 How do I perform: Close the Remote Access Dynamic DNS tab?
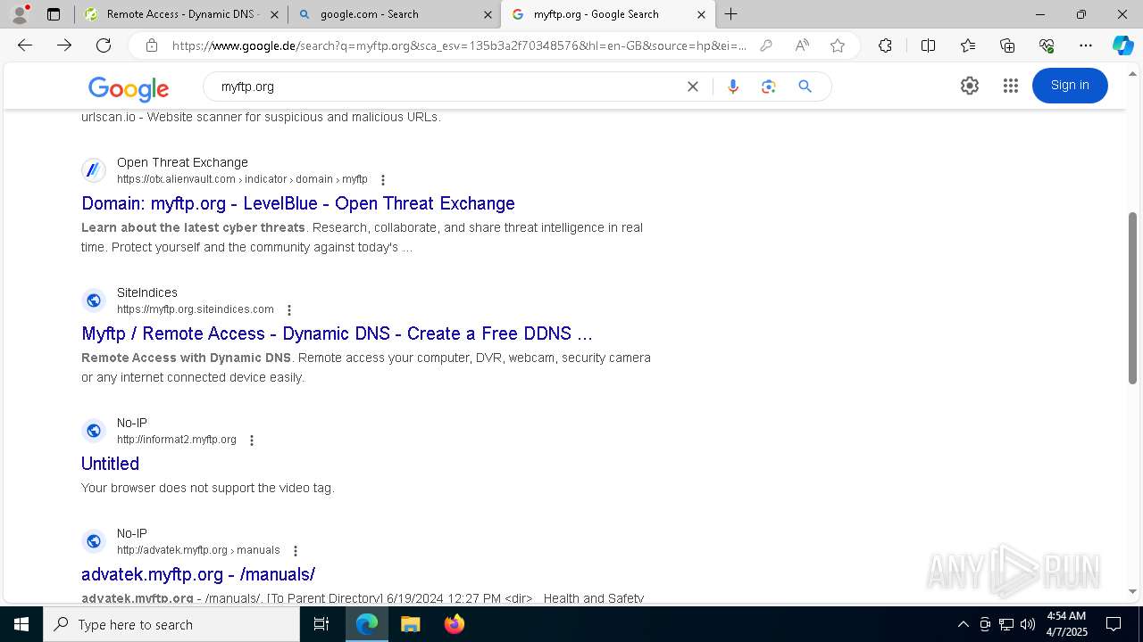click(x=274, y=14)
